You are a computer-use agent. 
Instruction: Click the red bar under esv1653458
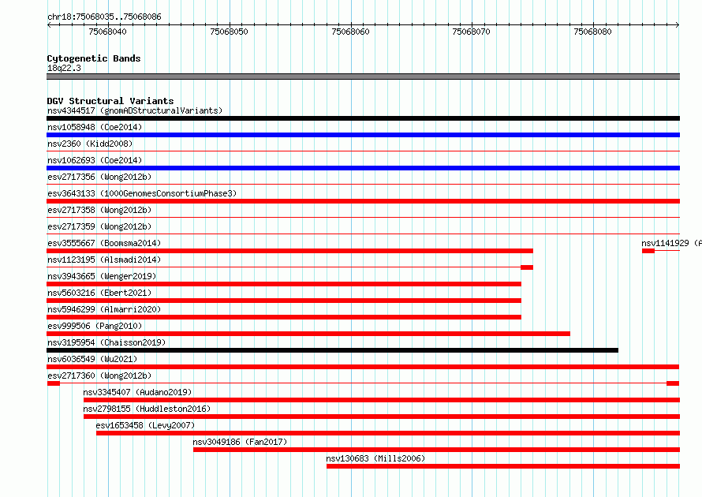coord(388,433)
